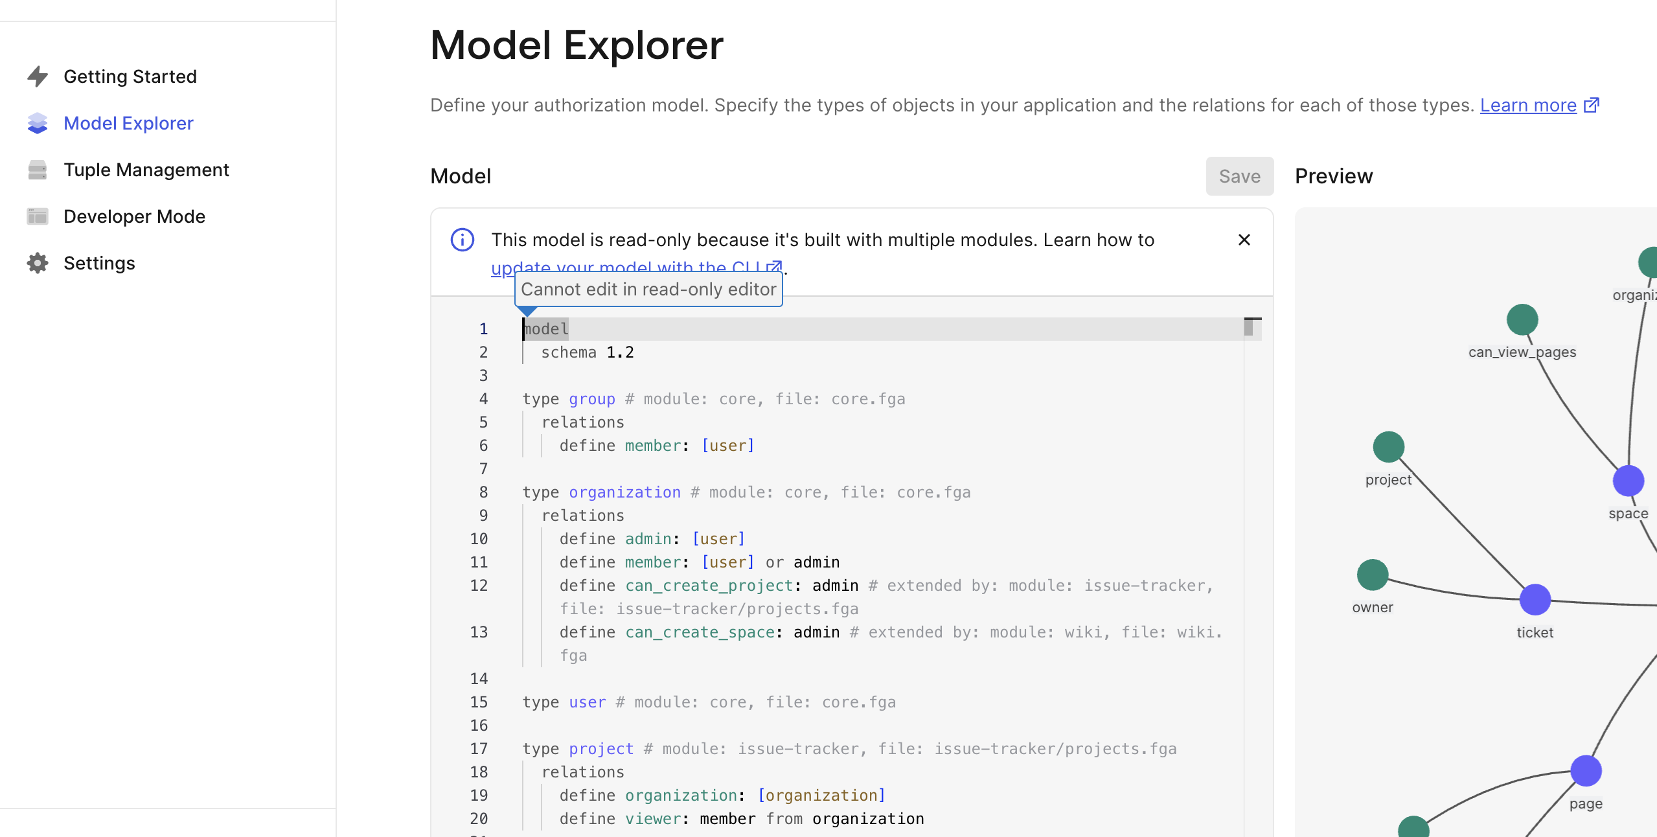Click 'model' keyword on line 1
This screenshot has height=837, width=1657.
[x=545, y=329]
